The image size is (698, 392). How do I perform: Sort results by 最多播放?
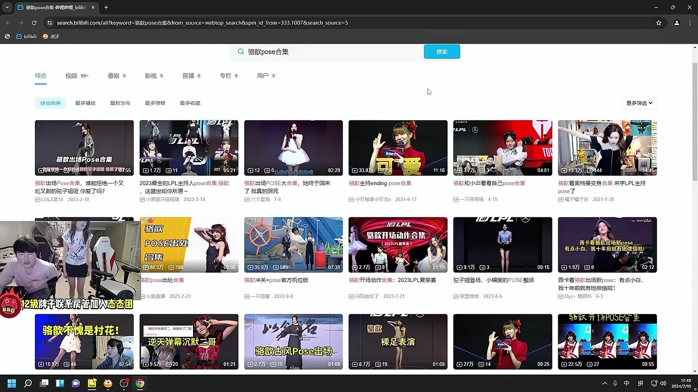[x=85, y=103]
